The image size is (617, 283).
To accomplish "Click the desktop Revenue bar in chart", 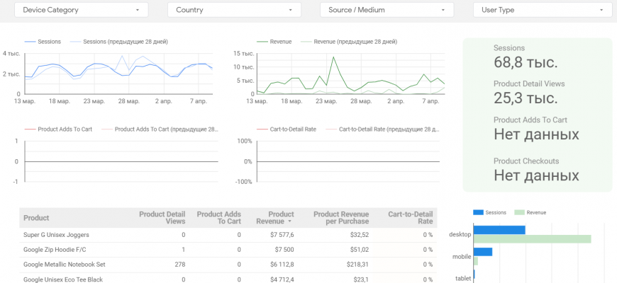I will click(x=532, y=239).
